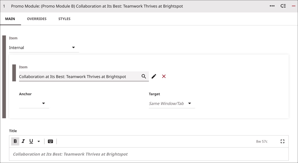This screenshot has height=163, width=298.
Task: Open the keyboard shortcuts icon
Action: (50, 141)
